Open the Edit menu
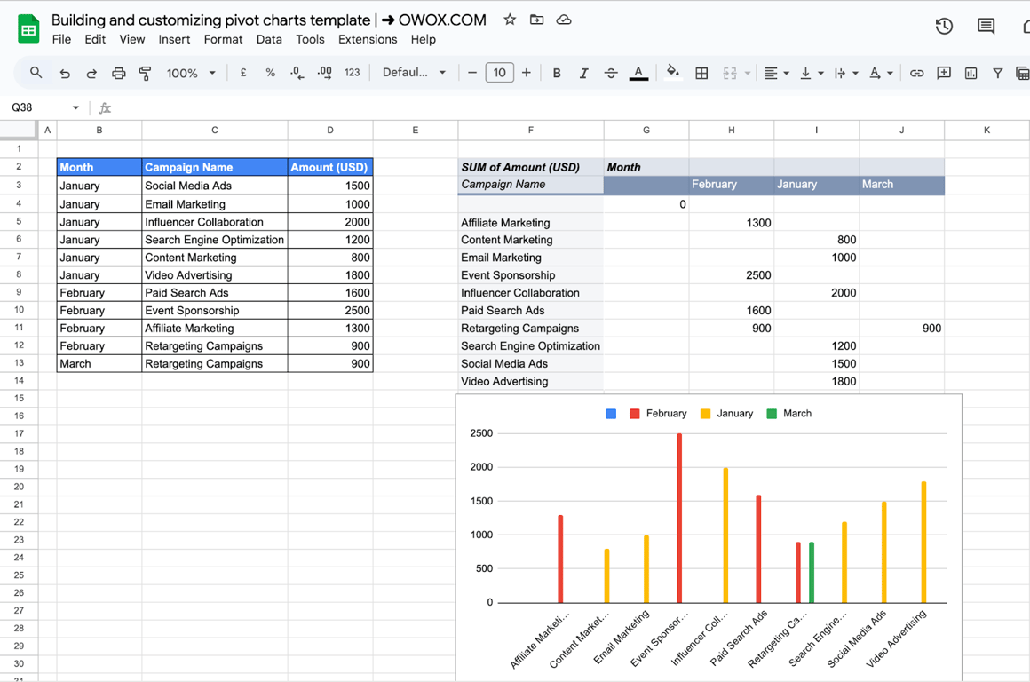This screenshot has height=682, width=1030. pos(95,39)
